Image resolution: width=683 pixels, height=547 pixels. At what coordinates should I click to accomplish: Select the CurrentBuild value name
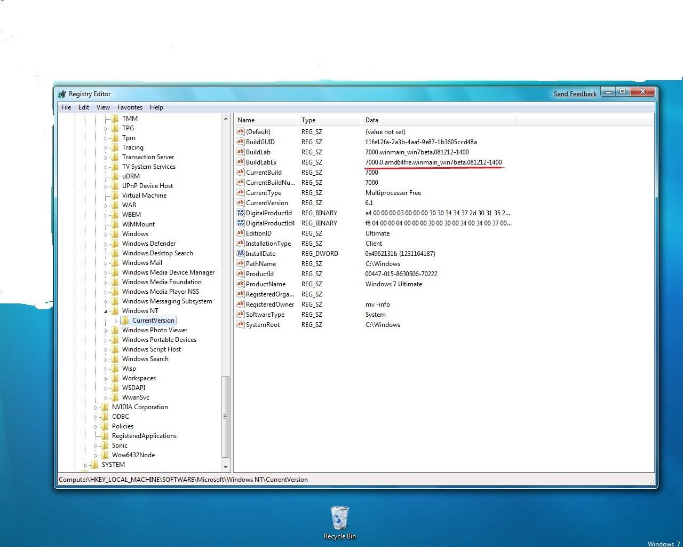tap(264, 172)
